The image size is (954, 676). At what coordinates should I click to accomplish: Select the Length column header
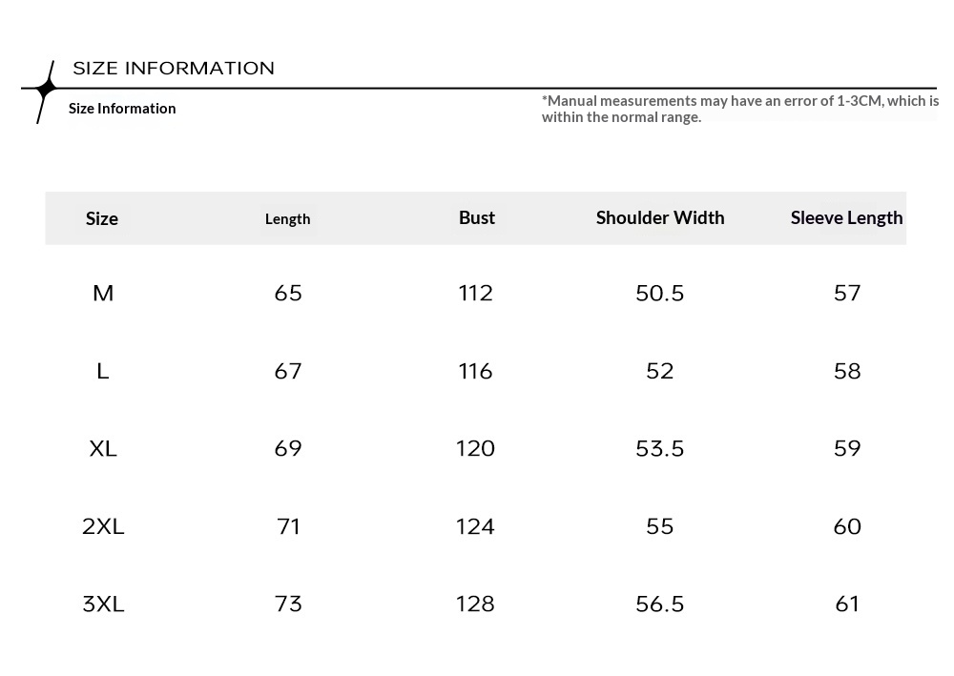point(287,219)
